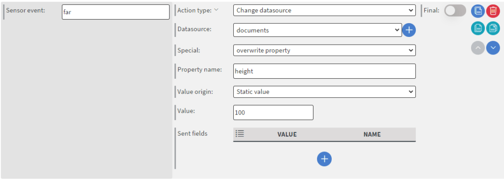Click the Property name label
This screenshot has width=504, height=181.
point(200,70)
